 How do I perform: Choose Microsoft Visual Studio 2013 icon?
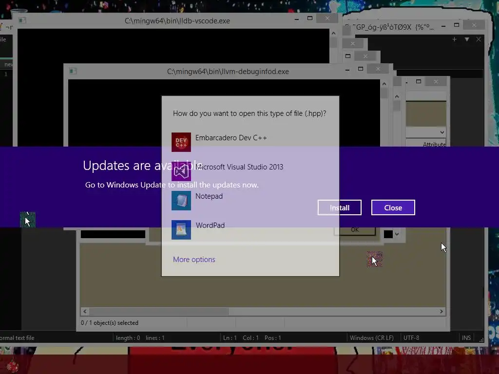point(181,171)
